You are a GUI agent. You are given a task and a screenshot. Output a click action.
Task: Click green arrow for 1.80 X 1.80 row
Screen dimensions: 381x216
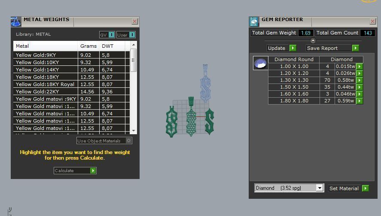coord(360,101)
